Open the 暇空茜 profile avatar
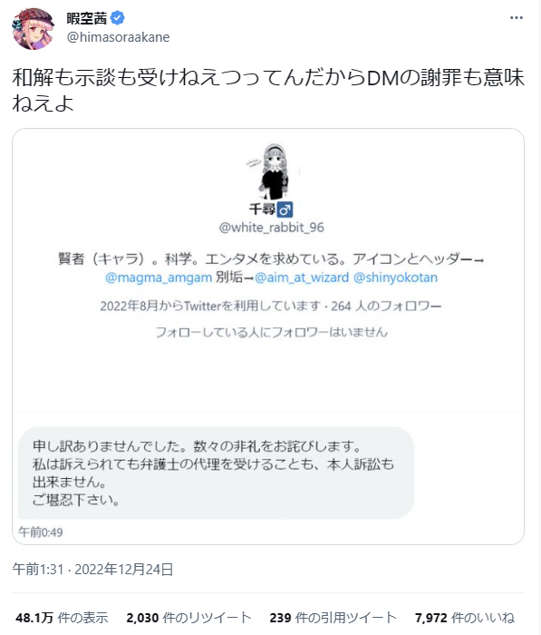Image resolution: width=541 pixels, height=635 pixels. [x=34, y=28]
